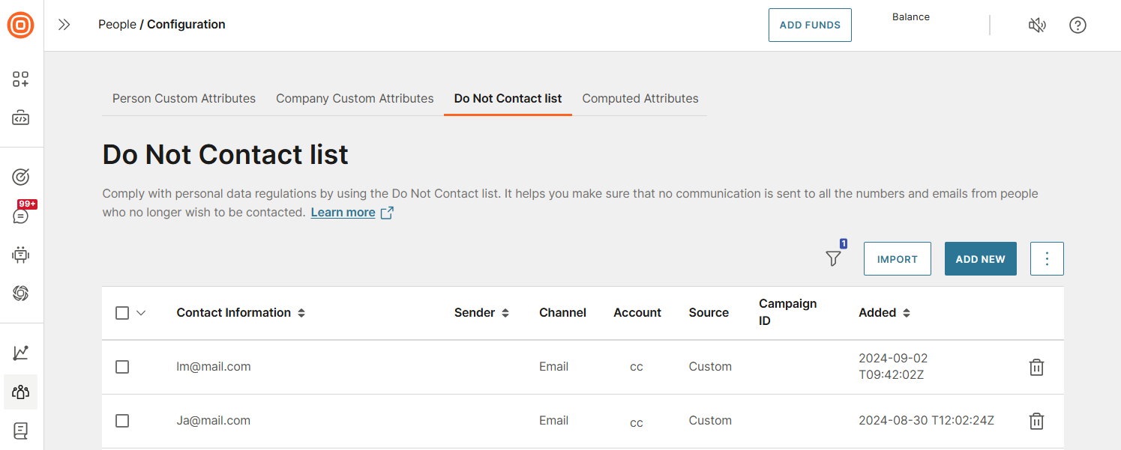The height and width of the screenshot is (450, 1121).
Task: Open the Person Custom Attributes tab
Action: (x=184, y=98)
